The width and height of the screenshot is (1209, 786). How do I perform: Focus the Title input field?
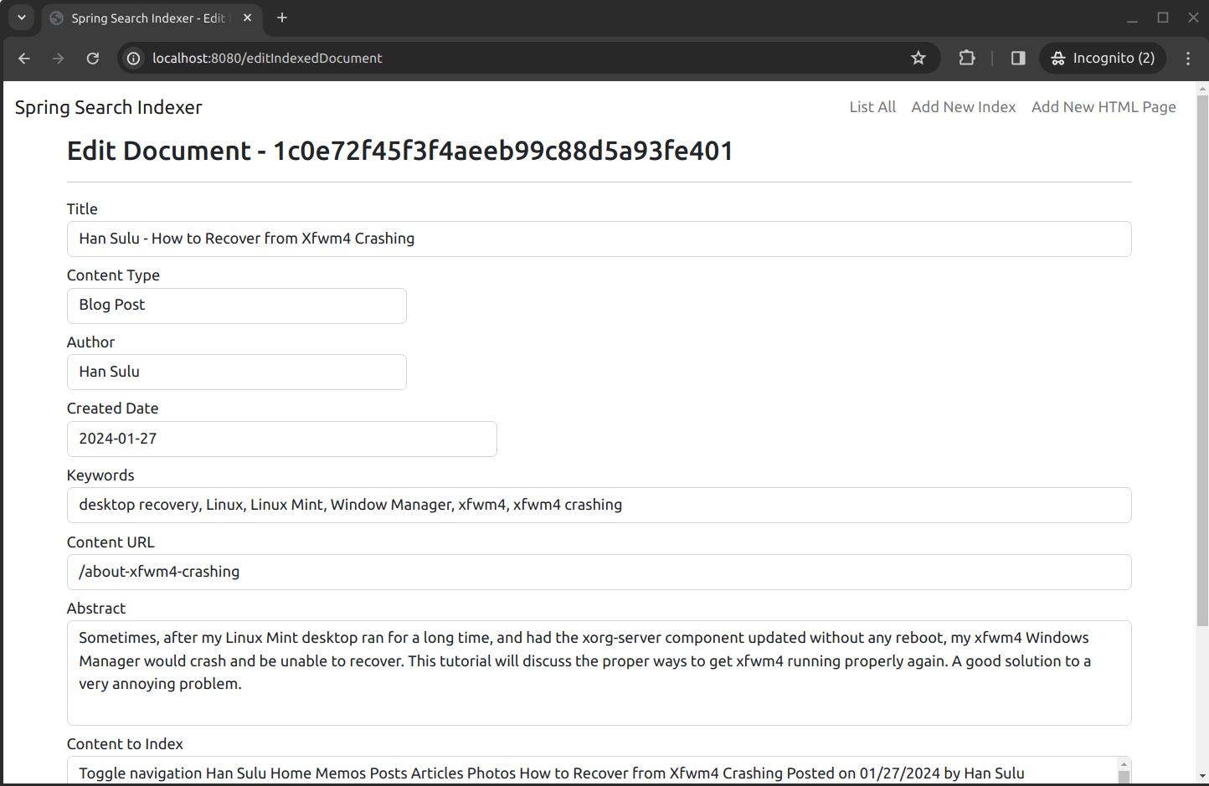pyautogui.click(x=599, y=239)
